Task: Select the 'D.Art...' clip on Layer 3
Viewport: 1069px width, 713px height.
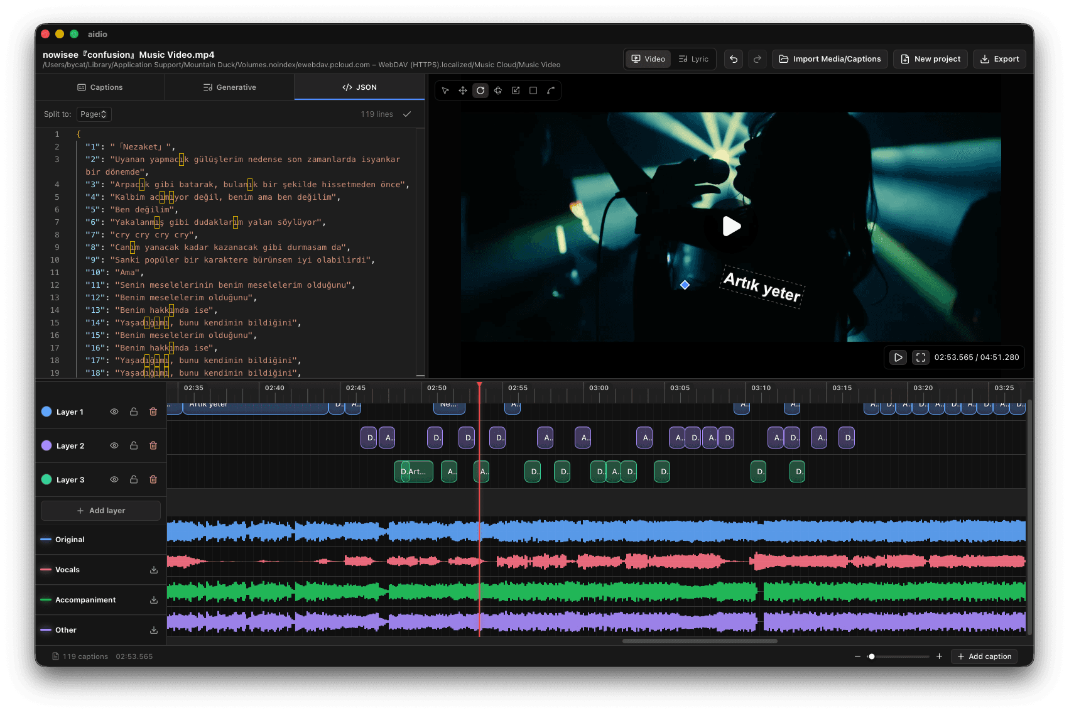Action: click(413, 472)
